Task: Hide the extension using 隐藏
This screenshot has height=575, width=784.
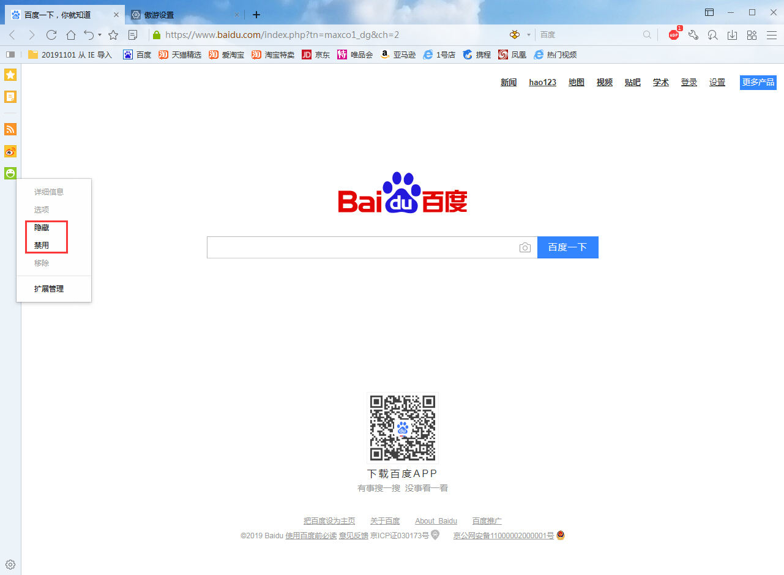Action: pyautogui.click(x=41, y=227)
